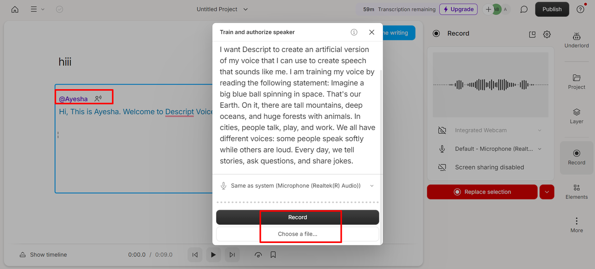Open the help question mark icon
This screenshot has height=269, width=595.
tap(581, 9)
